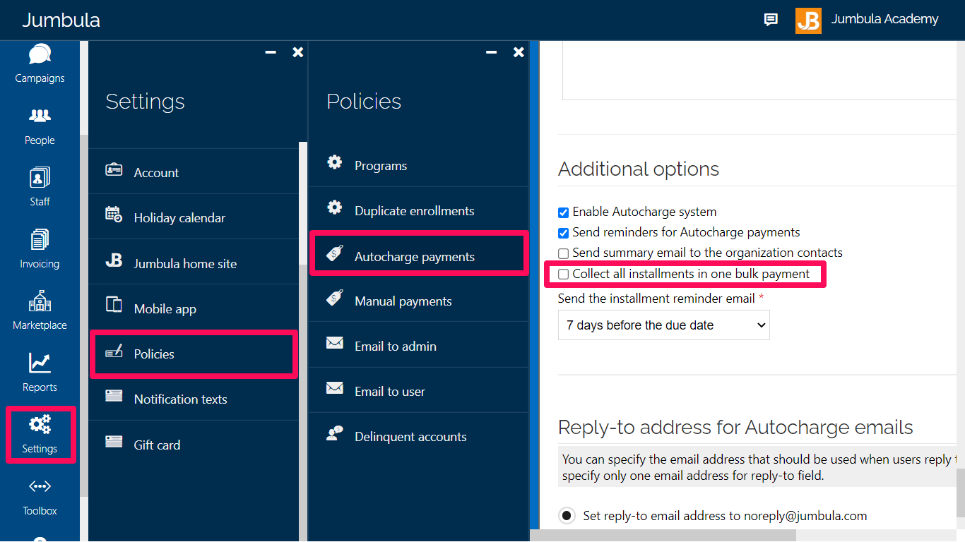Click the Policies panel title

tap(364, 102)
